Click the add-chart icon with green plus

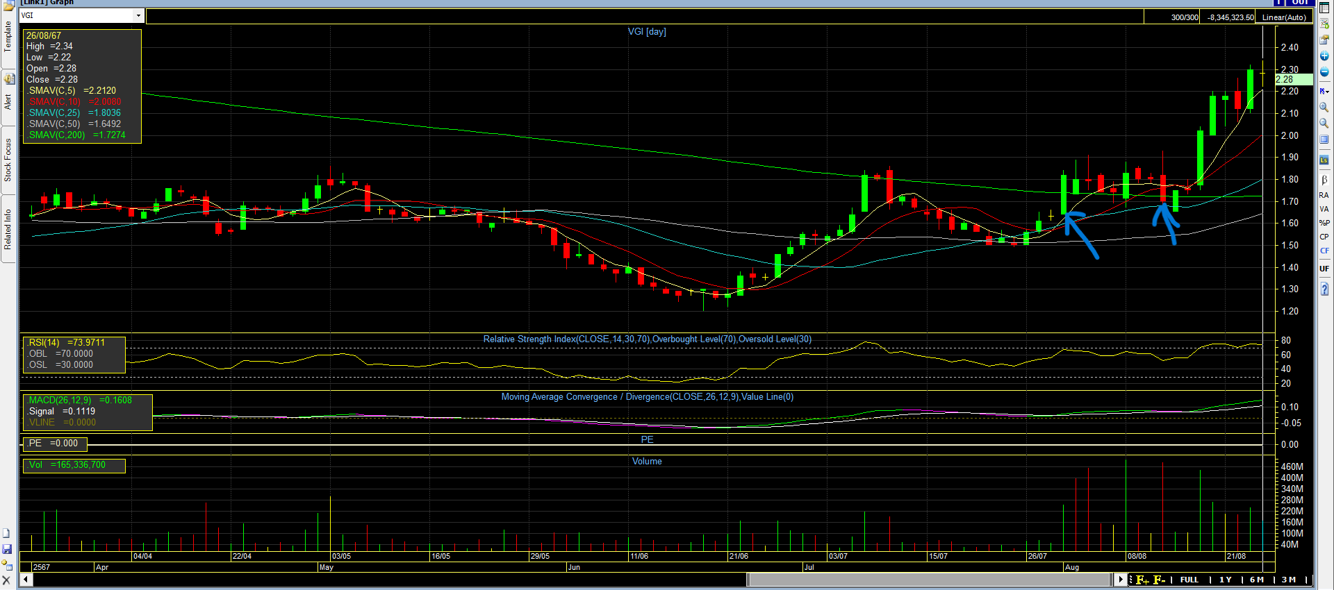pyautogui.click(x=1324, y=23)
